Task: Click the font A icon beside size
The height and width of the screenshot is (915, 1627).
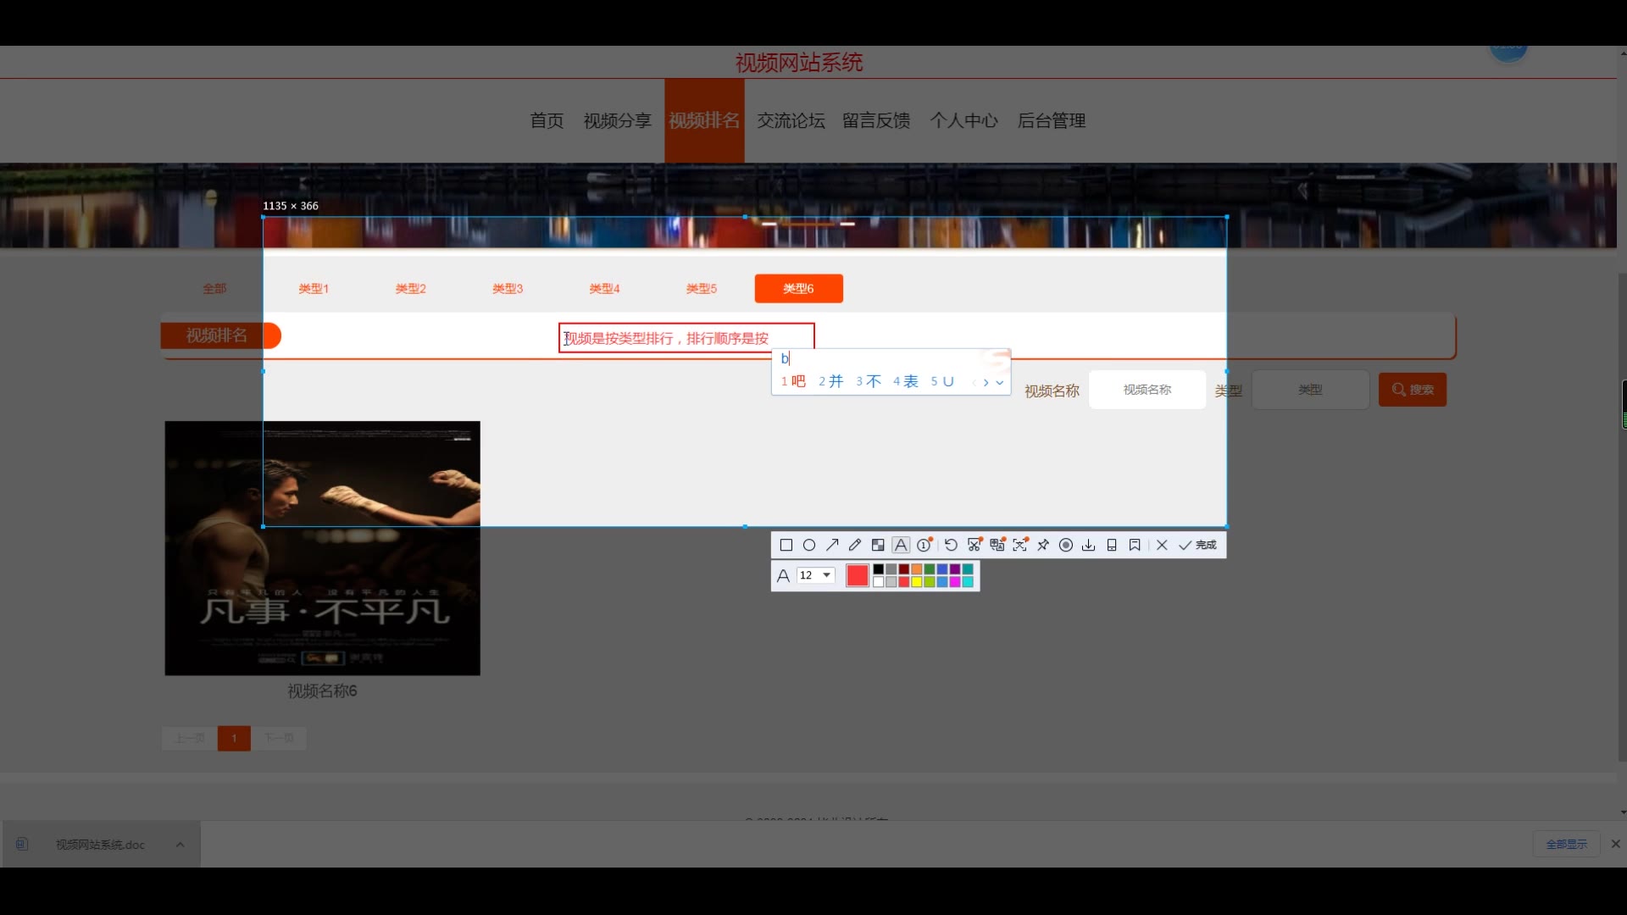Action: 783,575
